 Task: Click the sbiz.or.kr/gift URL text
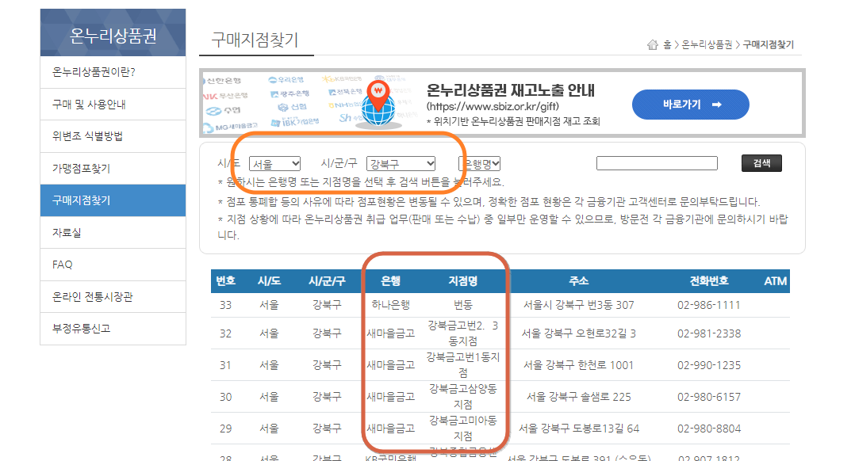pyautogui.click(x=493, y=106)
